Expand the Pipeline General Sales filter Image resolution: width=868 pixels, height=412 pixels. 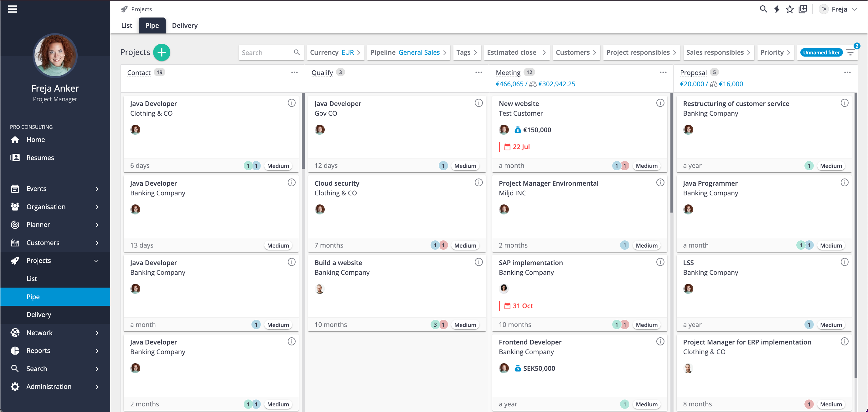[408, 53]
